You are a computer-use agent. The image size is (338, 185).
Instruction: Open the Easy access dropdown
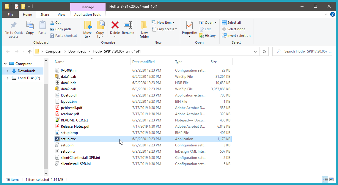tap(164, 29)
